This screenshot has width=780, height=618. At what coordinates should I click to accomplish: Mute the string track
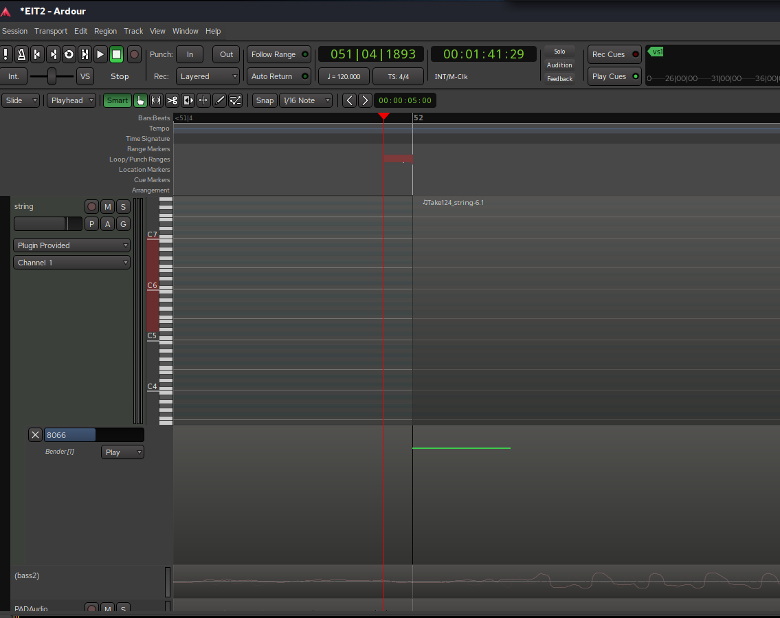(x=107, y=207)
